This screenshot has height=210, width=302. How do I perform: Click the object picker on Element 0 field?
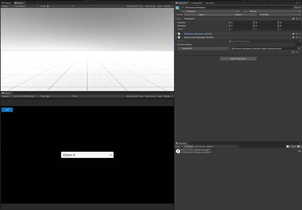tap(298, 48)
